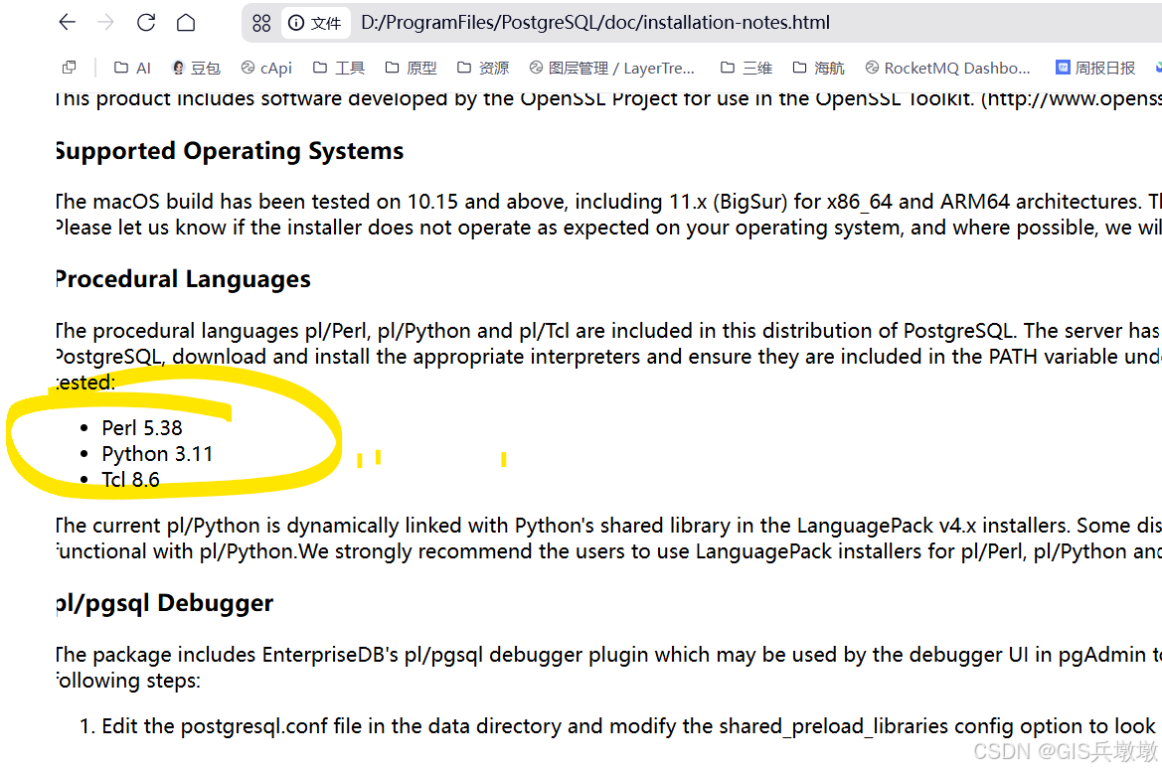Open the 资源 bookmark folder
This screenshot has height=771, width=1162.
[483, 69]
